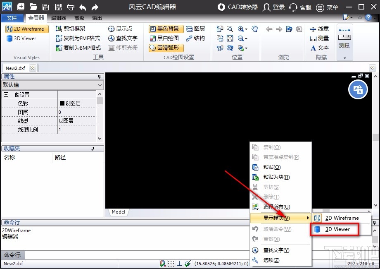
Task: Click the zoom out magnifier icon
Action: pyautogui.click(x=241, y=38)
